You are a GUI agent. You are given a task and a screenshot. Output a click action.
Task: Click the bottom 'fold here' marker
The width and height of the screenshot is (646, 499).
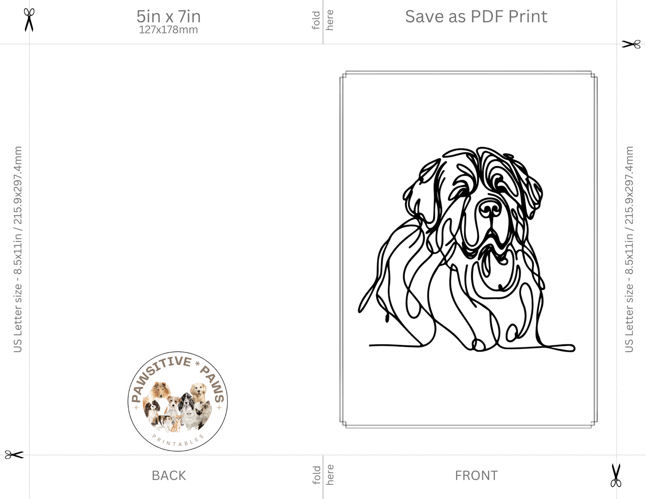[323, 474]
